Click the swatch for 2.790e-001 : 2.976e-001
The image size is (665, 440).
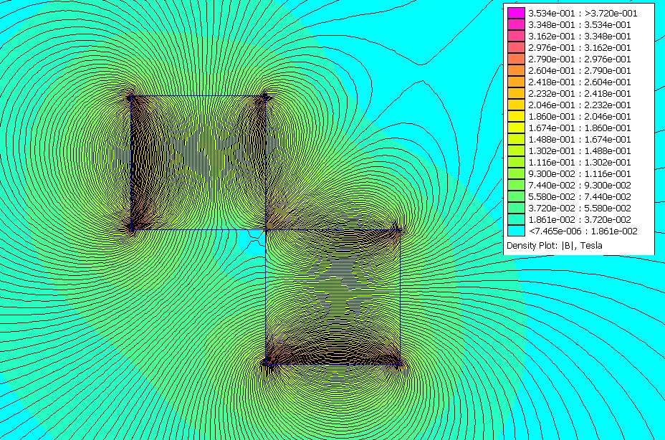516,59
